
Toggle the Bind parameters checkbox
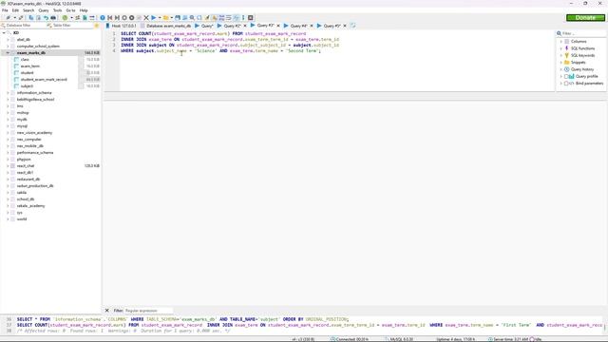(x=566, y=84)
